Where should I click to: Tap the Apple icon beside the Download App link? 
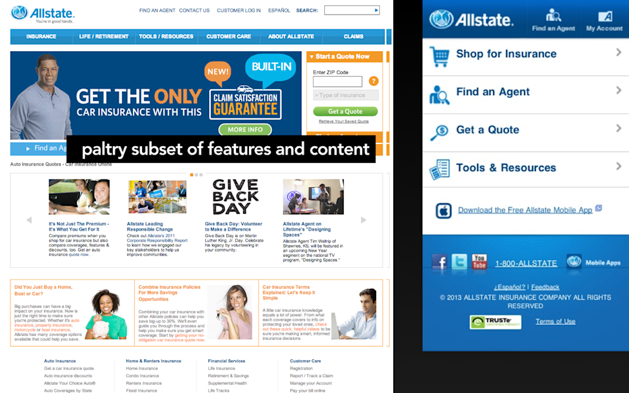(444, 210)
